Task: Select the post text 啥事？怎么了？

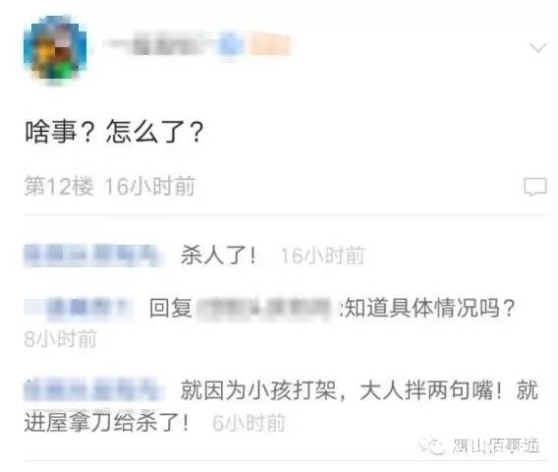Action: coord(114,132)
